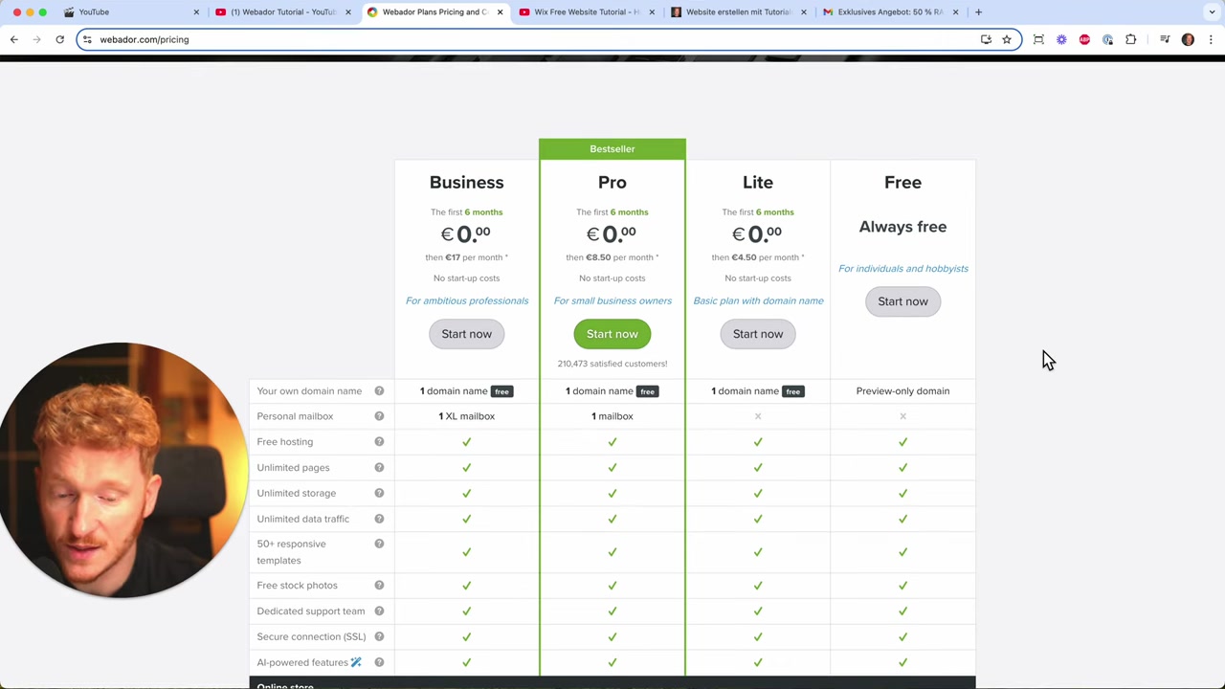
Task: Click the red ABP extension icon
Action: click(1084, 39)
